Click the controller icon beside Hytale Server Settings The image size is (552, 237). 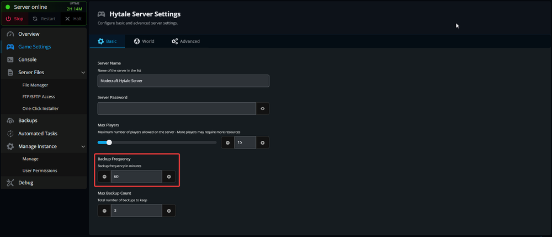102,14
